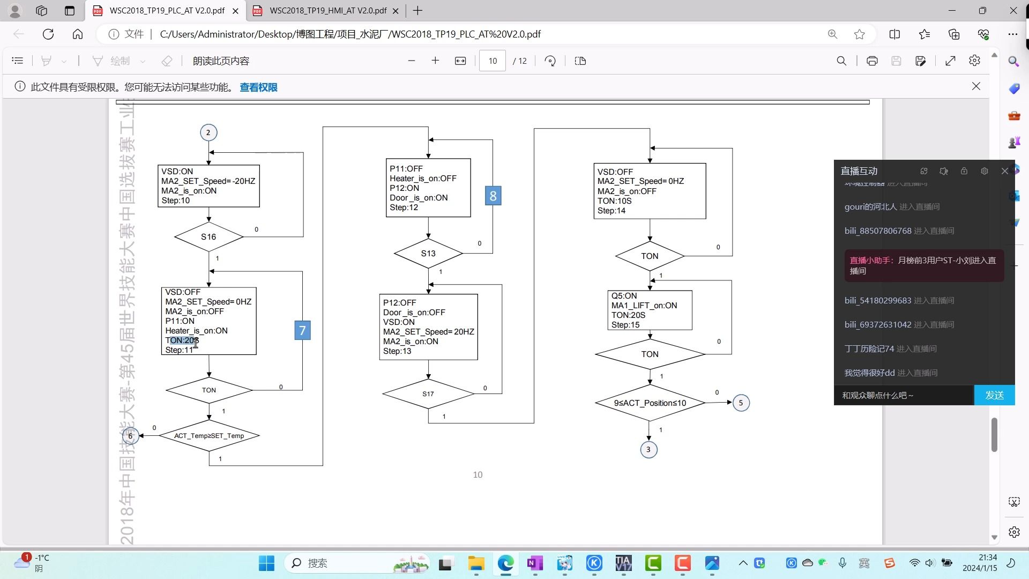Enter full screen PDF view
The image size is (1029, 579).
click(950, 61)
